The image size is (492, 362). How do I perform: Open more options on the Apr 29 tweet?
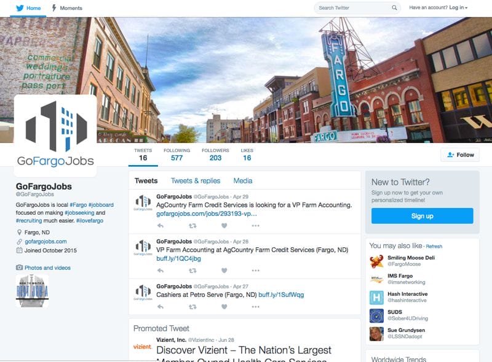[x=255, y=225]
